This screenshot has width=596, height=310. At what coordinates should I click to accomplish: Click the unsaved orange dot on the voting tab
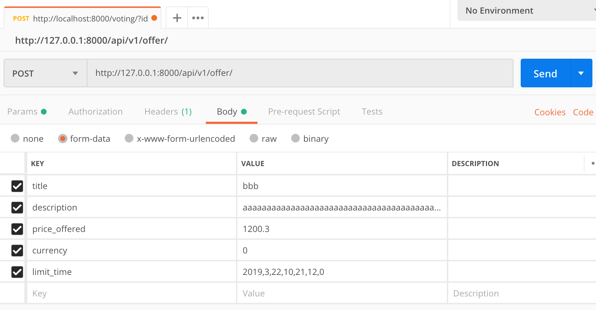(x=154, y=18)
